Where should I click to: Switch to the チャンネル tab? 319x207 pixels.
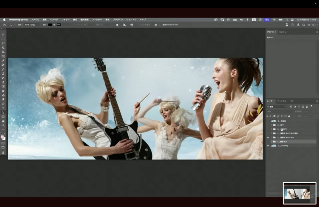[x=282, y=101]
